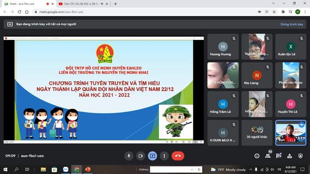Select the Hồng Ân Ngu participant video tile
310x174 pixels.
click(257, 104)
